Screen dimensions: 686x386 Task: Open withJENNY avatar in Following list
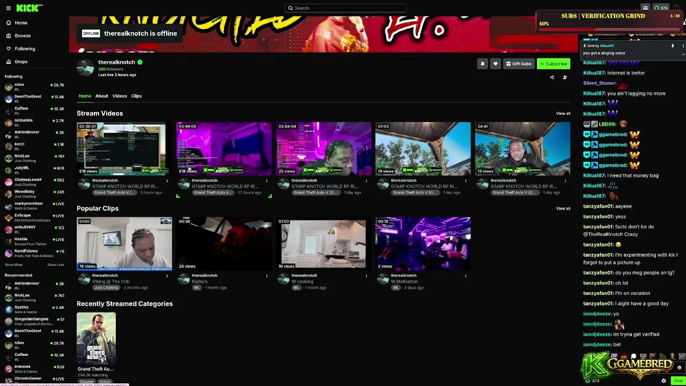click(x=9, y=229)
